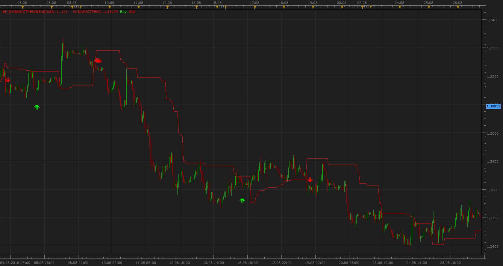Select the orange day marker under 11.08
503x266 pixels.
click(139, 7)
